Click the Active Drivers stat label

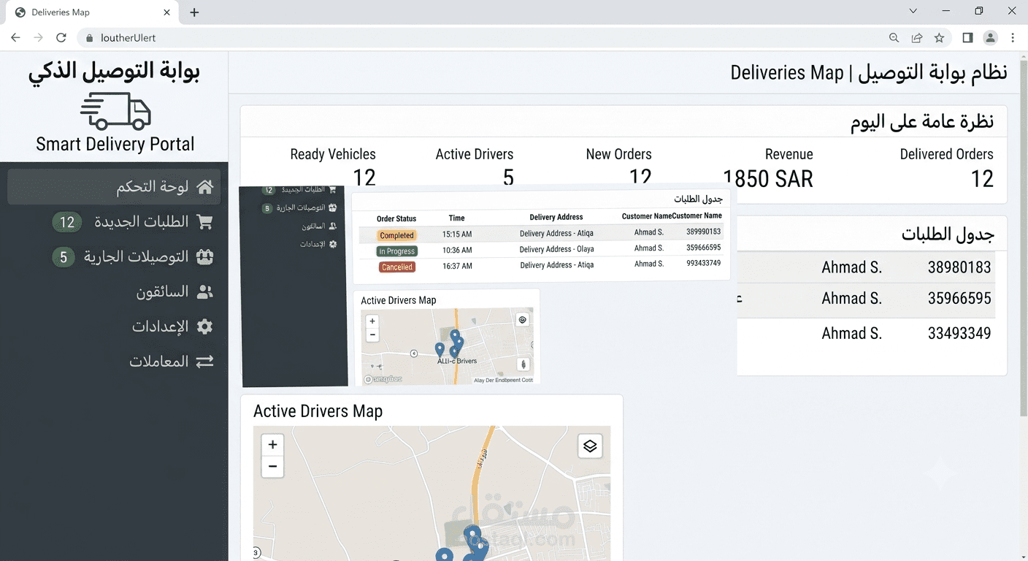(x=475, y=154)
